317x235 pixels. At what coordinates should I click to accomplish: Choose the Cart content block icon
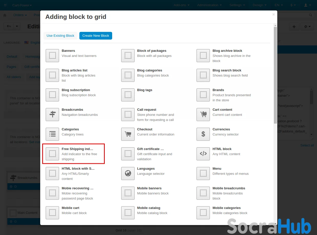[203, 114]
